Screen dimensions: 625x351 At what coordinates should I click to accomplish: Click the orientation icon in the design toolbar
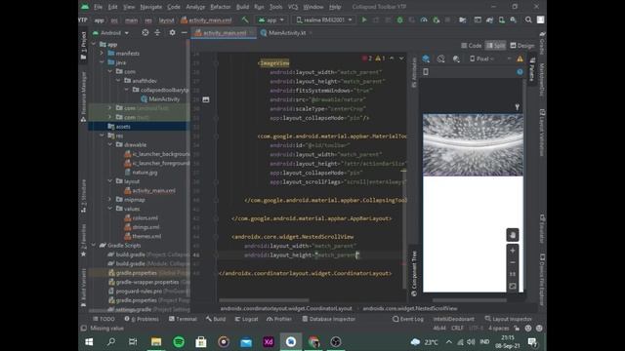[440, 58]
